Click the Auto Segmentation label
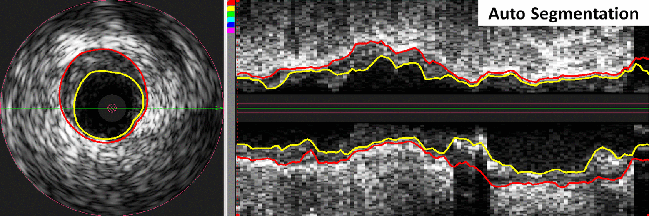This screenshot has height=216, width=649. (563, 14)
